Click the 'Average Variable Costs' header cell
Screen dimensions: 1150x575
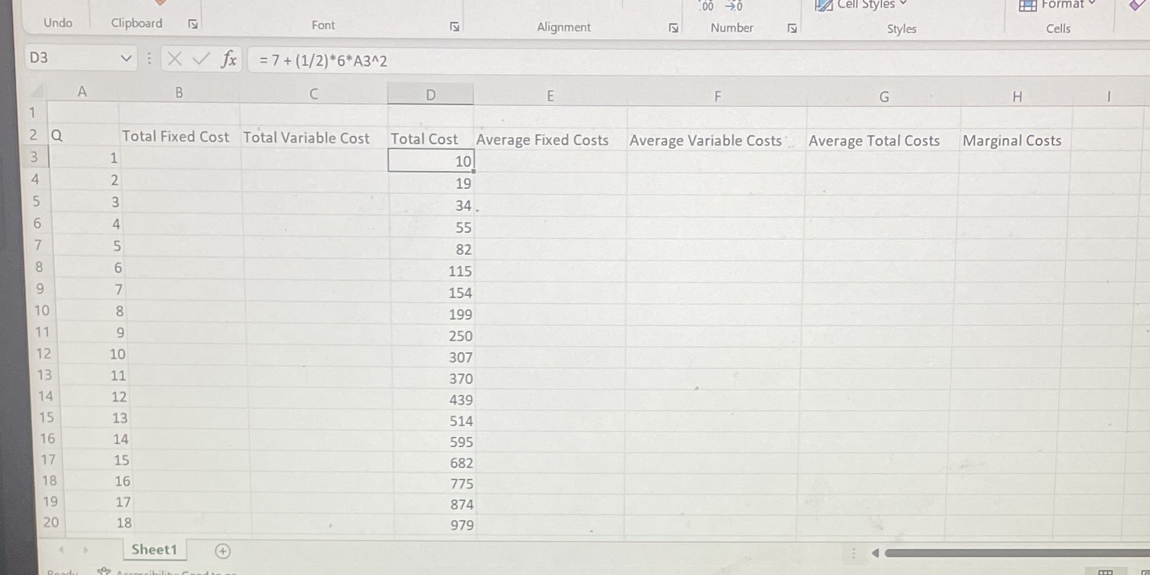tap(716, 141)
